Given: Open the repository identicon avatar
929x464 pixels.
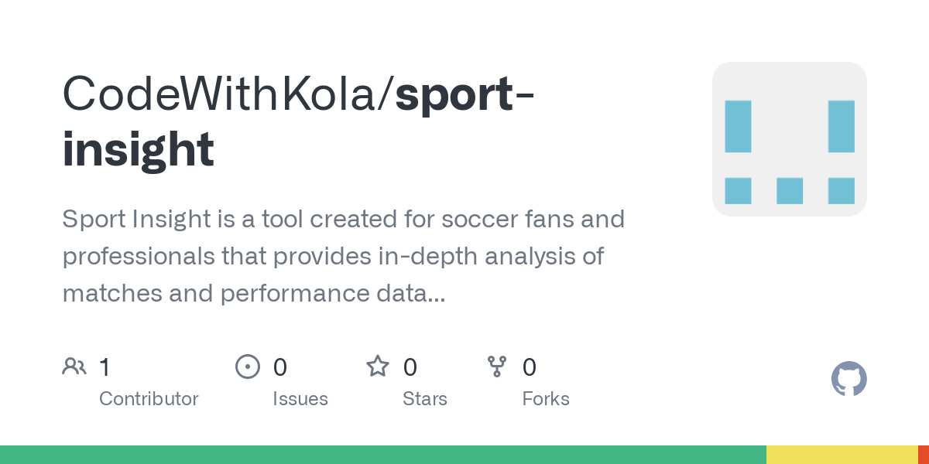Looking at the screenshot, I should (790, 139).
